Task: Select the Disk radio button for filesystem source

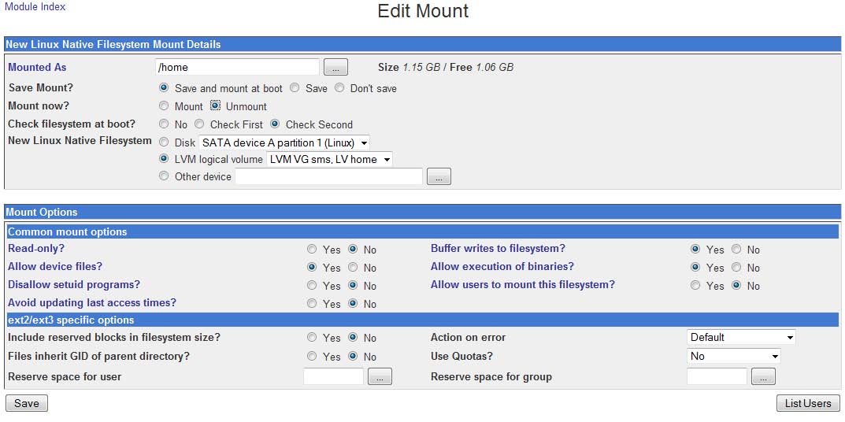Action: [164, 143]
